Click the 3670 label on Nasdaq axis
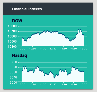97x92 pixels. 13,77
